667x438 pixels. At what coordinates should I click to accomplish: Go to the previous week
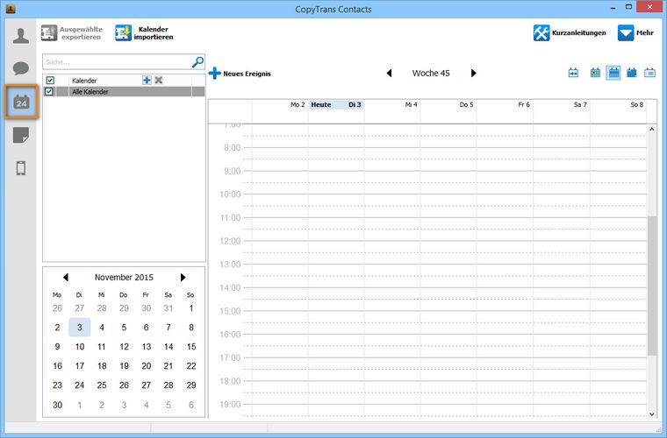[389, 73]
